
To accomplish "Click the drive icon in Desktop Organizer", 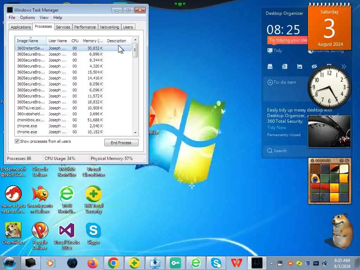I will tap(270, 66).
